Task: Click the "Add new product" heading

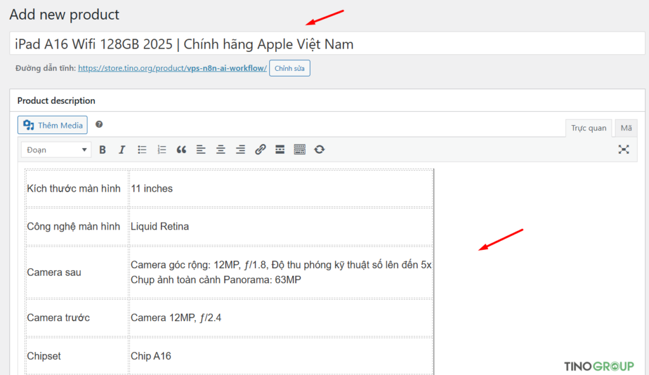Action: click(64, 15)
